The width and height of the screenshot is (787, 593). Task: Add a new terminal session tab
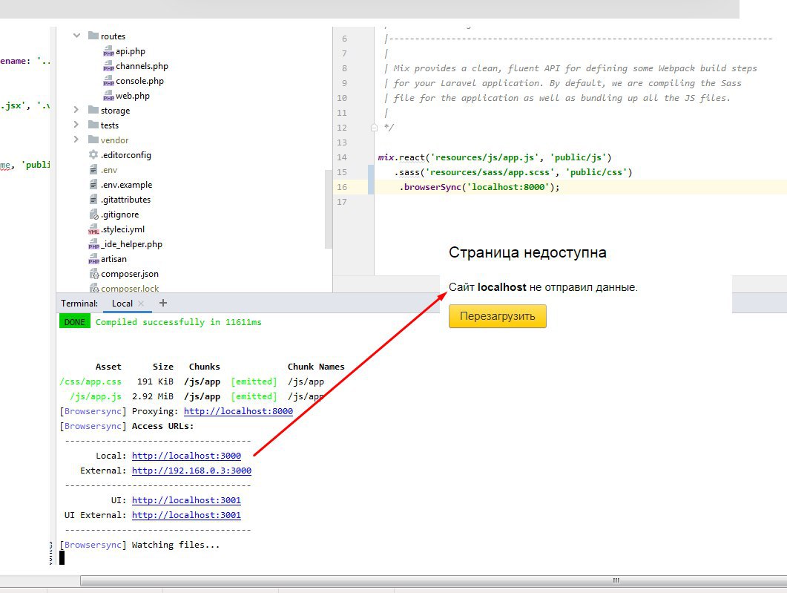(x=162, y=303)
